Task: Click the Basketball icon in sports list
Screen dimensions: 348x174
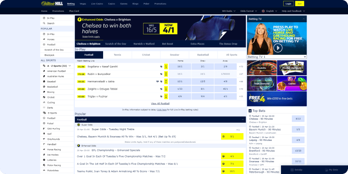Action: click(x=44, y=87)
